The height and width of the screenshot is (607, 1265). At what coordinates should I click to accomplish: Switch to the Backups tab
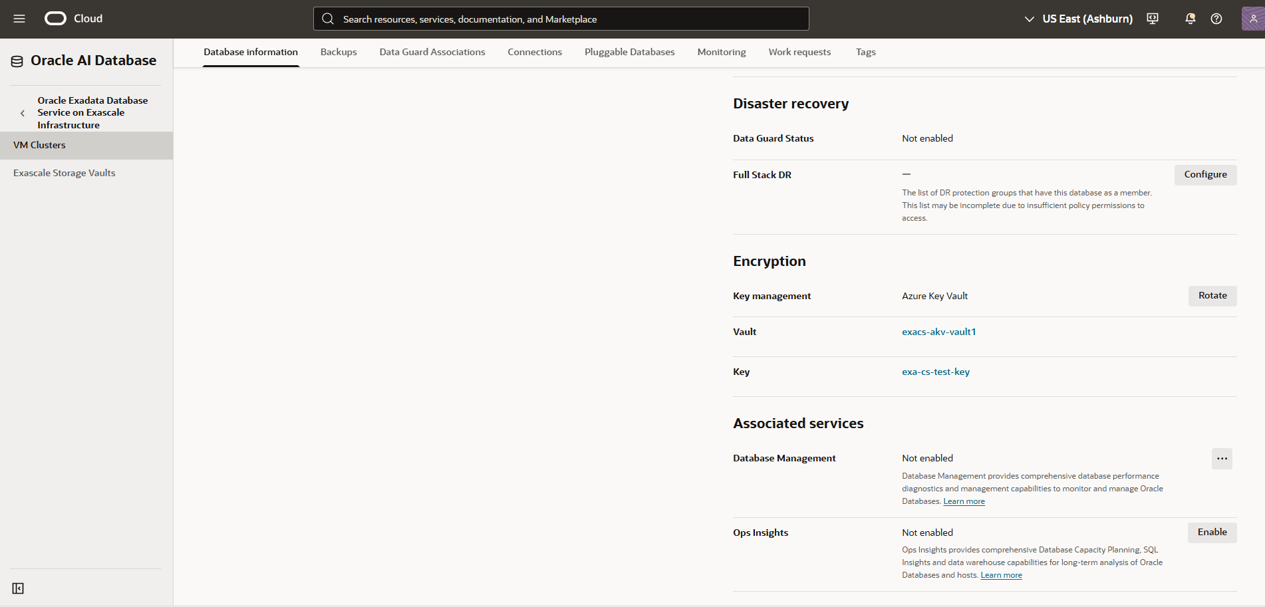click(339, 52)
